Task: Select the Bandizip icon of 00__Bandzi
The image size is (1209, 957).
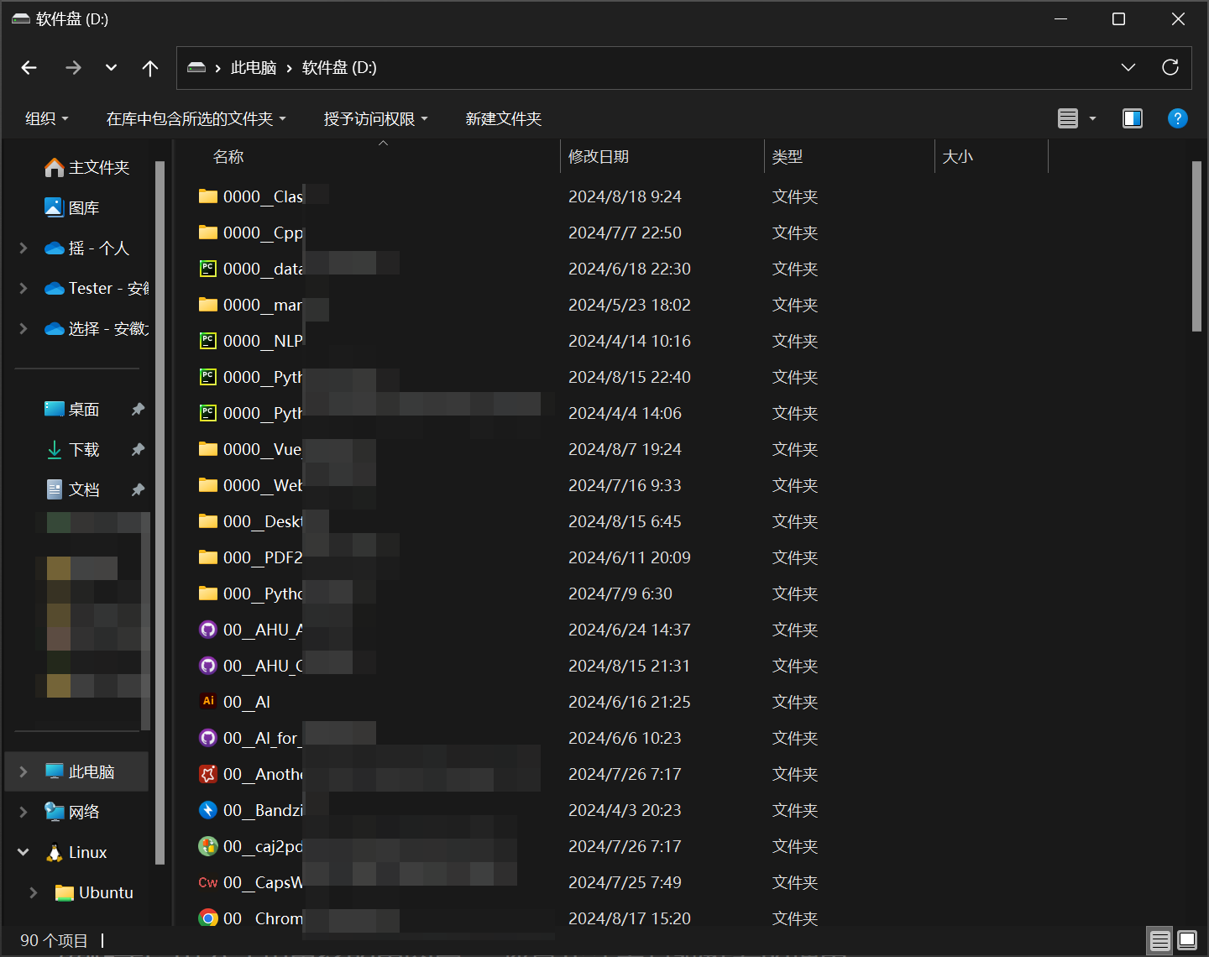Action: pyautogui.click(x=208, y=810)
